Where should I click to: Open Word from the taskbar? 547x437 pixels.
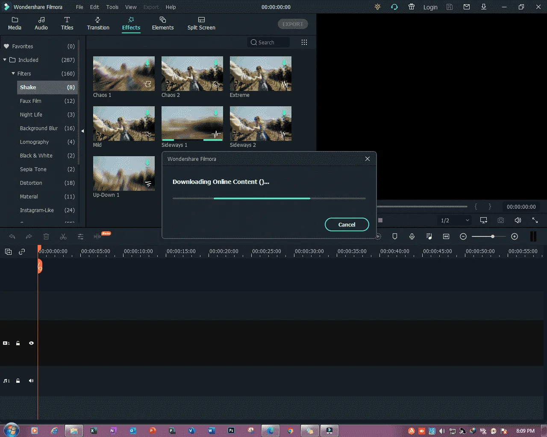212,431
